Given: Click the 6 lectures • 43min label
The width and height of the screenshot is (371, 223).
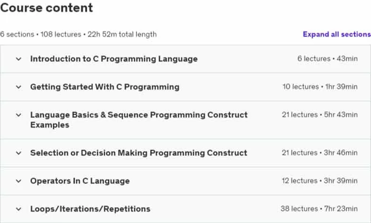Looking at the screenshot, I should click(x=327, y=58).
